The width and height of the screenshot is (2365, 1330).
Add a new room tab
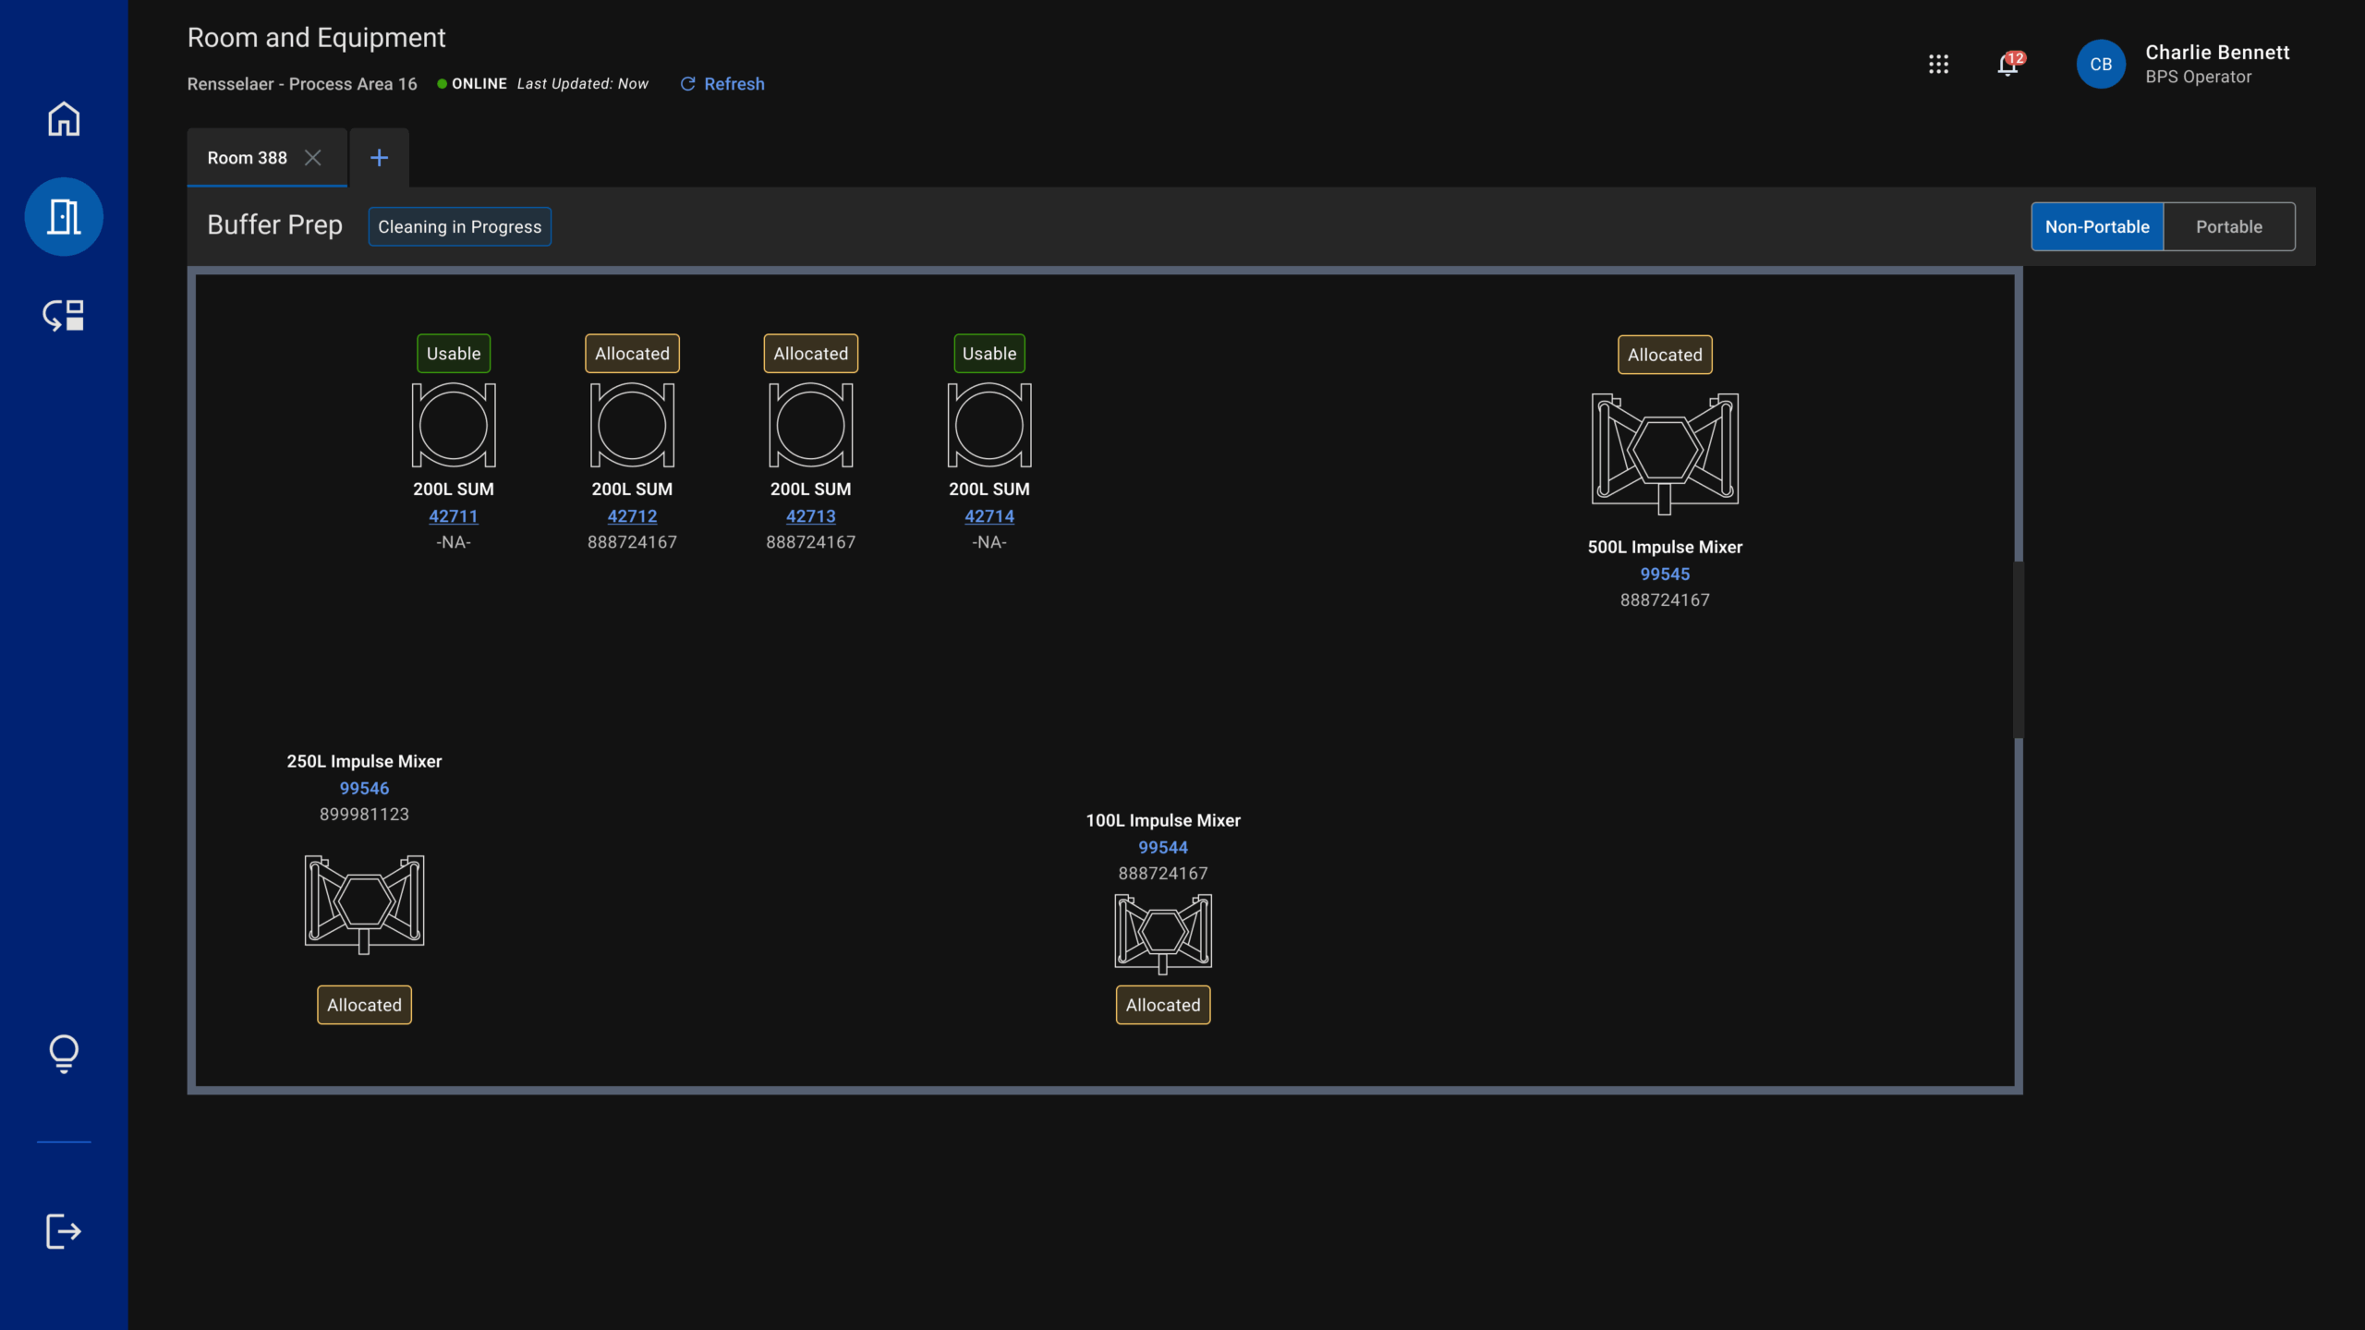click(379, 158)
